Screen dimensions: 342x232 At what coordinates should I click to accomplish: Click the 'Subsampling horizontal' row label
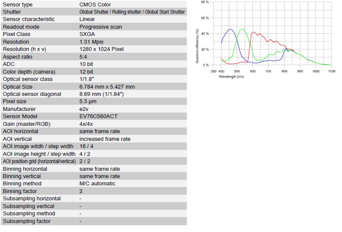(32, 199)
